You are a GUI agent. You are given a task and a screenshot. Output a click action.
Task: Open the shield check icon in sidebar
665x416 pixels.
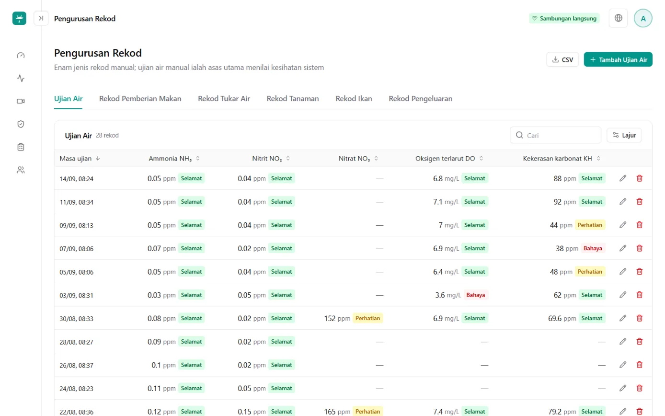click(21, 124)
